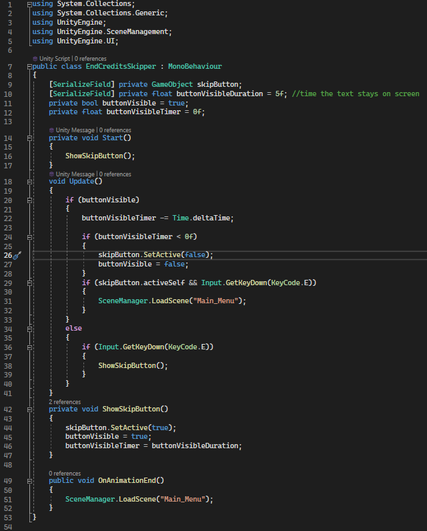
Task: Open '2 references' CodeLens above ShowSkipButton
Action: coord(65,402)
